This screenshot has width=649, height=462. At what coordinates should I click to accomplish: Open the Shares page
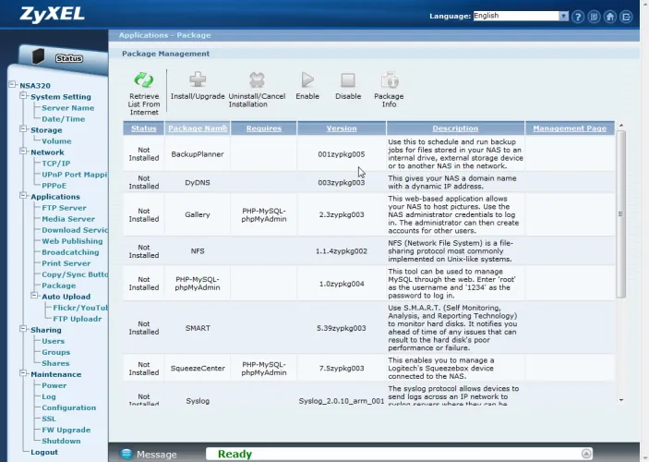pyautogui.click(x=55, y=363)
